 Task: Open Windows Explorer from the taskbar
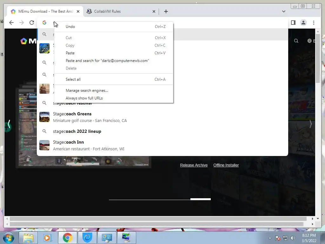pos(28,238)
